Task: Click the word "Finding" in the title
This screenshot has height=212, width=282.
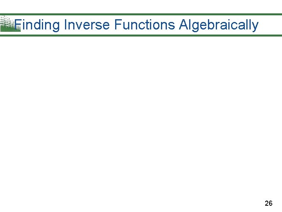Action: tap(37, 25)
